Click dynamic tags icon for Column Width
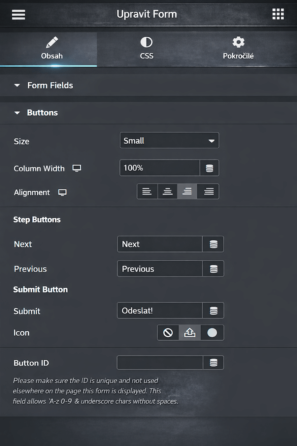This screenshot has height=446, width=297. (210, 168)
